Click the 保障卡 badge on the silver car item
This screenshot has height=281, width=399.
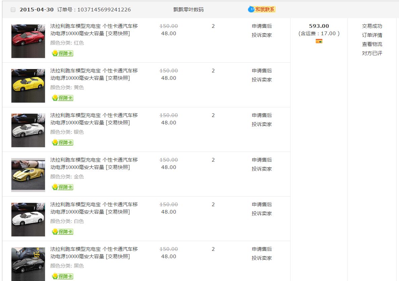click(63, 143)
